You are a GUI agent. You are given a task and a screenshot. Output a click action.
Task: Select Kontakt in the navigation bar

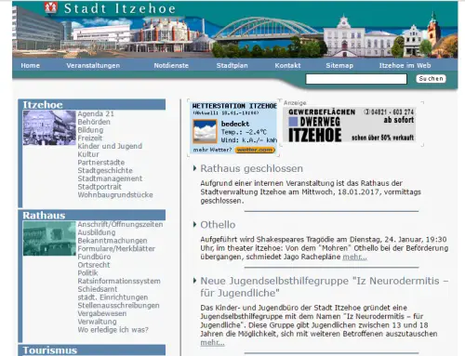[x=287, y=66]
